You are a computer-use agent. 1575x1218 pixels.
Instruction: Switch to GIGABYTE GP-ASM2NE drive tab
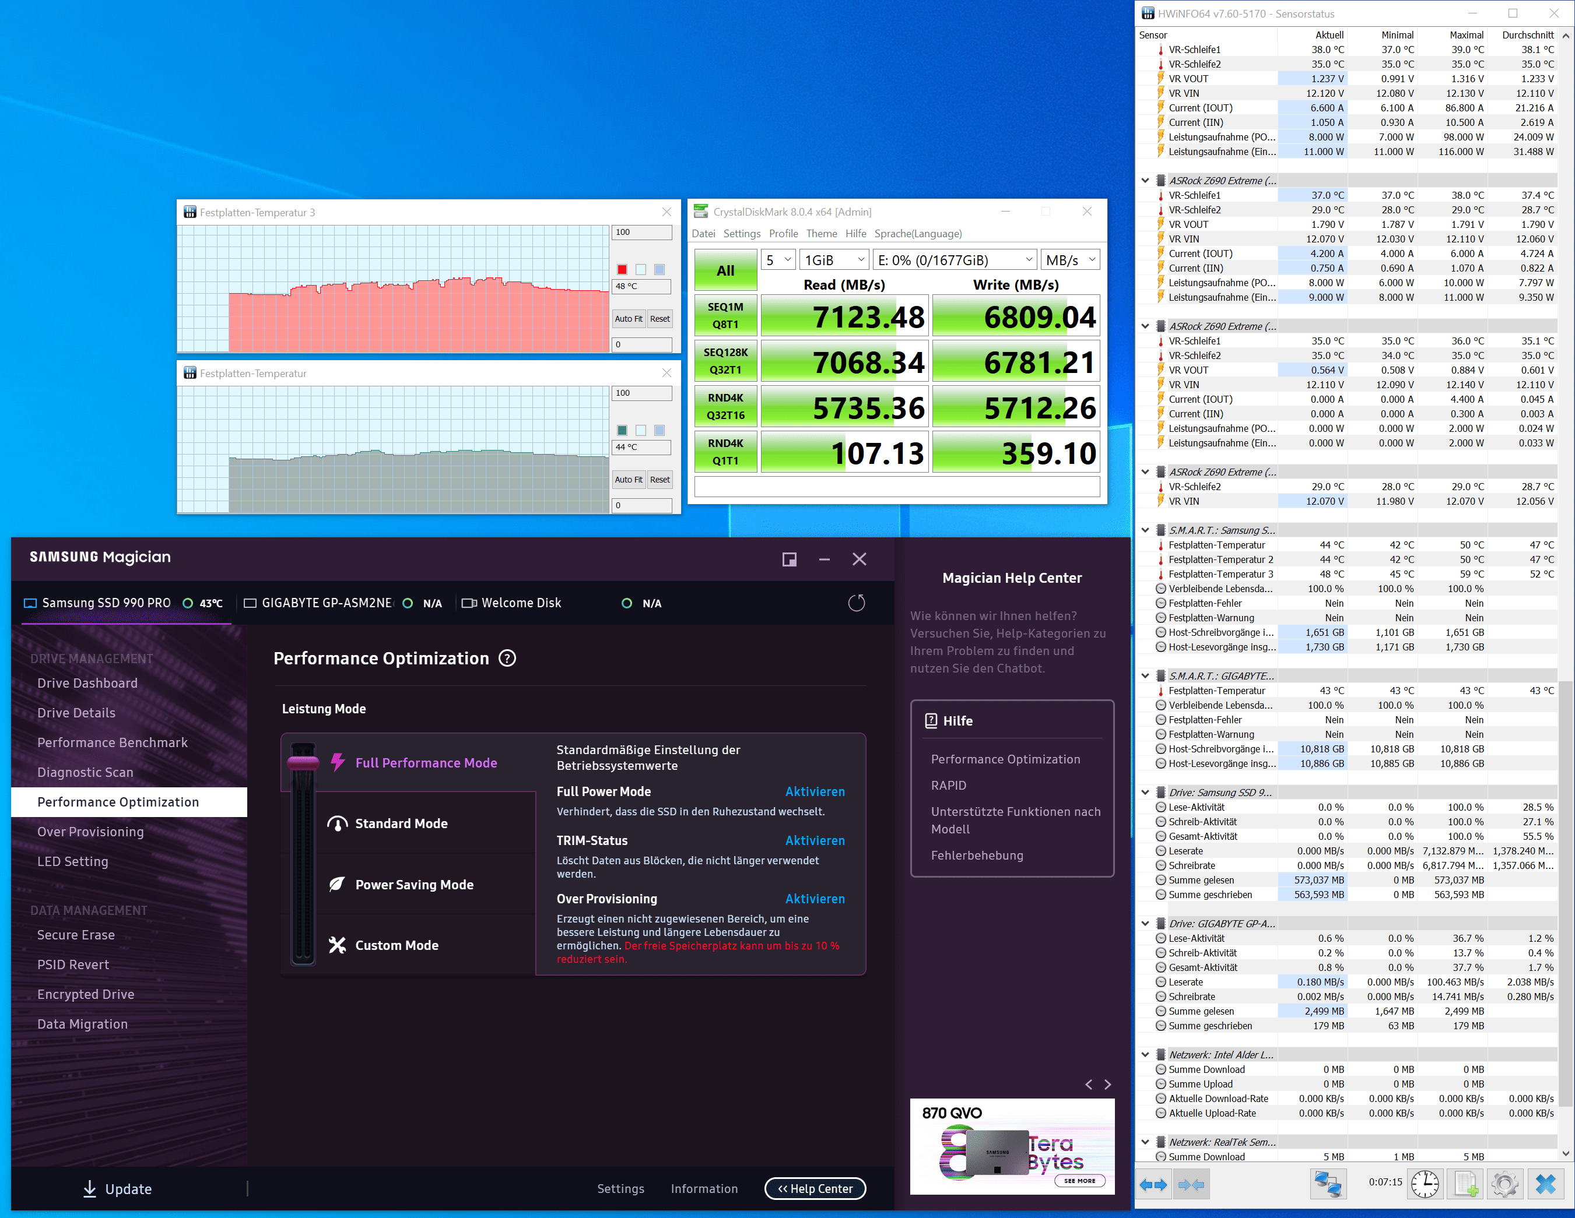click(327, 603)
